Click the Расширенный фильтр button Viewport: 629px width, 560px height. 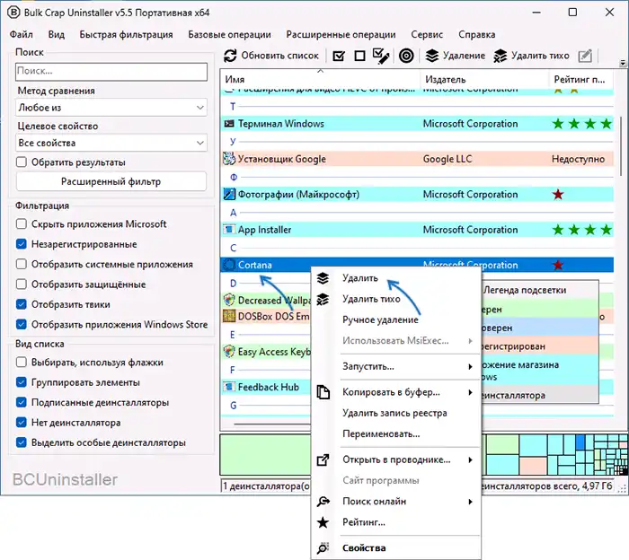(x=112, y=182)
